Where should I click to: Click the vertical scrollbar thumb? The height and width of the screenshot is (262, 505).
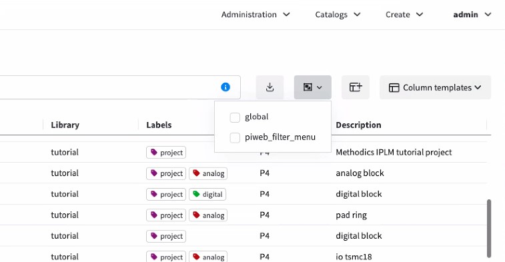[x=488, y=228]
